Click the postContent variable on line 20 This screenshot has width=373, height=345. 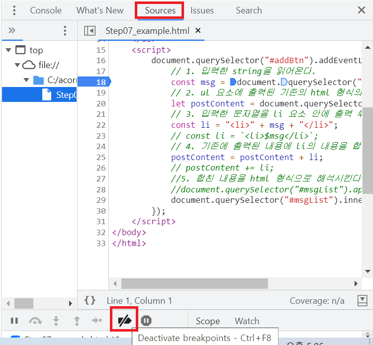[217, 104]
